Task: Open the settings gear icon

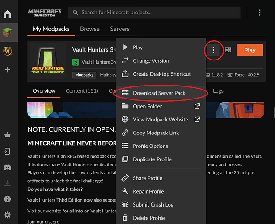Action: click(x=7, y=215)
